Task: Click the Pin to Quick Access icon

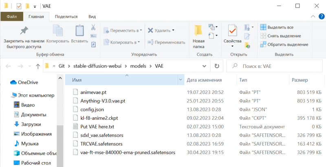Action: (x=24, y=31)
